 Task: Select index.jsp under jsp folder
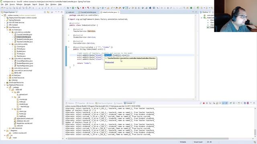tap(22, 102)
